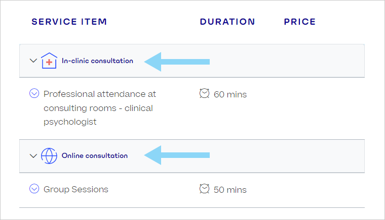Click the 50 mins duration text
The image size is (385, 220).
pyautogui.click(x=230, y=190)
